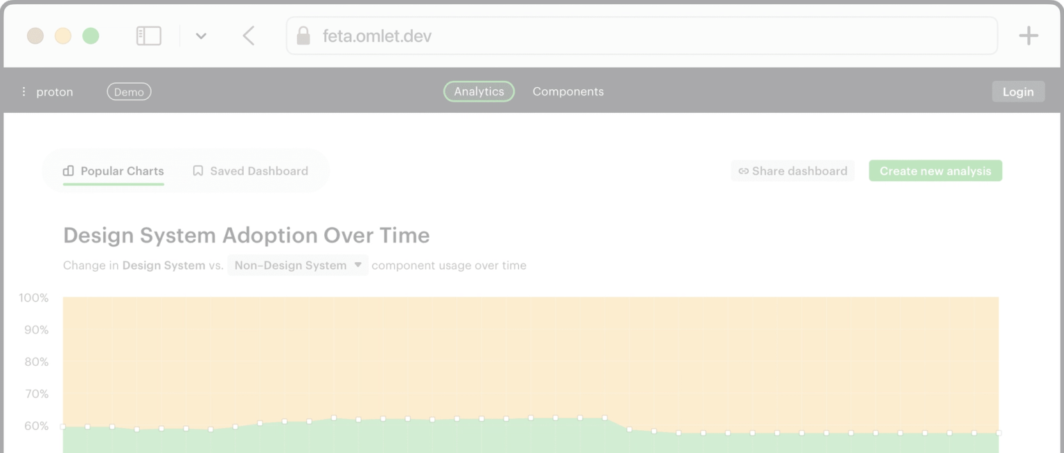Switch to the Components tab

[x=568, y=91]
